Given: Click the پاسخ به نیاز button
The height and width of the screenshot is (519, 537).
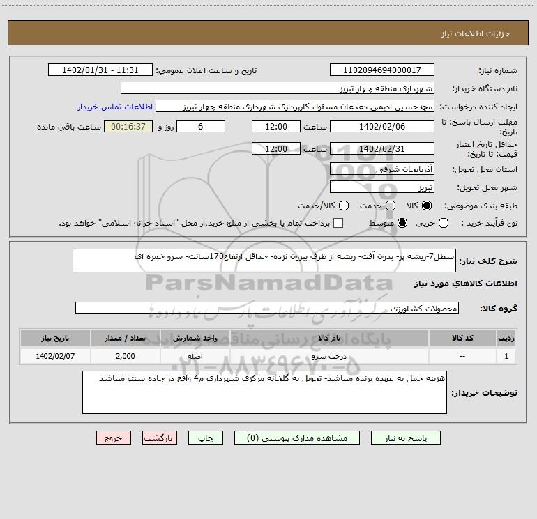Looking at the screenshot, I should coord(405,438).
